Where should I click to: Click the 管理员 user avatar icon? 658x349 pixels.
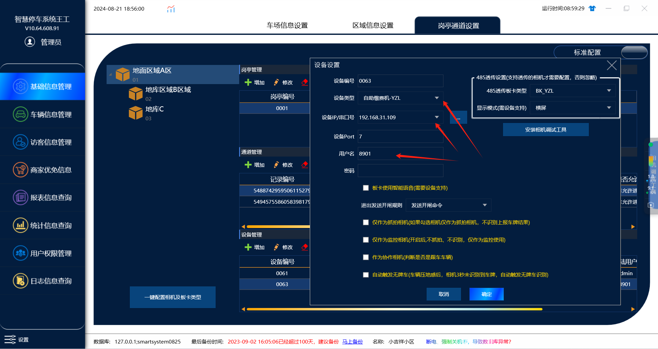point(30,42)
